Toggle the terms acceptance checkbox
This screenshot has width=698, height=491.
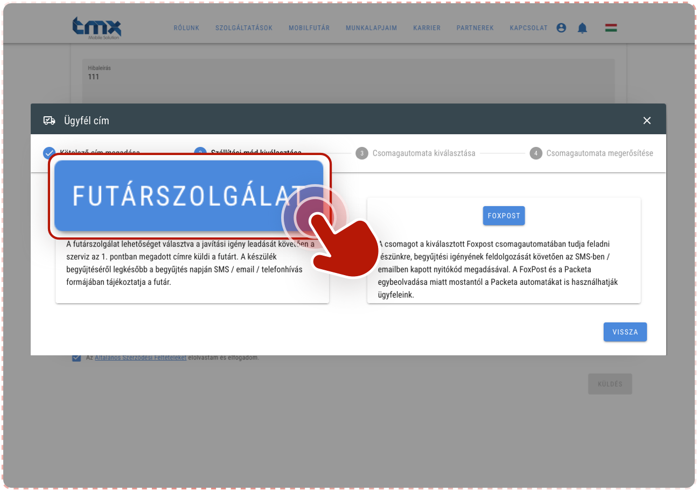76,358
